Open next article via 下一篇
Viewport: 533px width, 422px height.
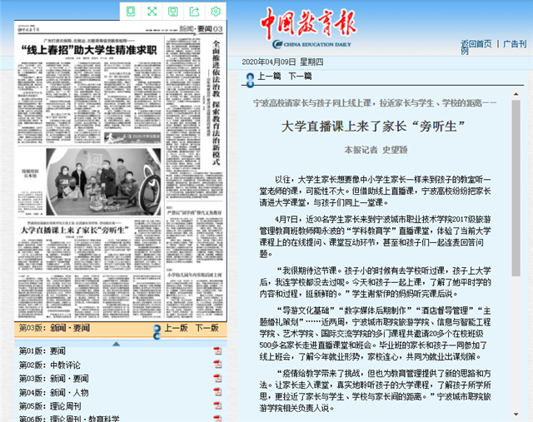(x=300, y=76)
